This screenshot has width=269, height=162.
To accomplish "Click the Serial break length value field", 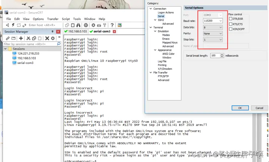I will tap(215, 56).
